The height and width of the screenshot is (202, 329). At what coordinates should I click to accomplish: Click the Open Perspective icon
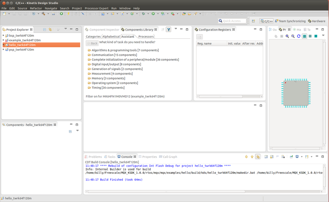pyautogui.click(x=254, y=21)
